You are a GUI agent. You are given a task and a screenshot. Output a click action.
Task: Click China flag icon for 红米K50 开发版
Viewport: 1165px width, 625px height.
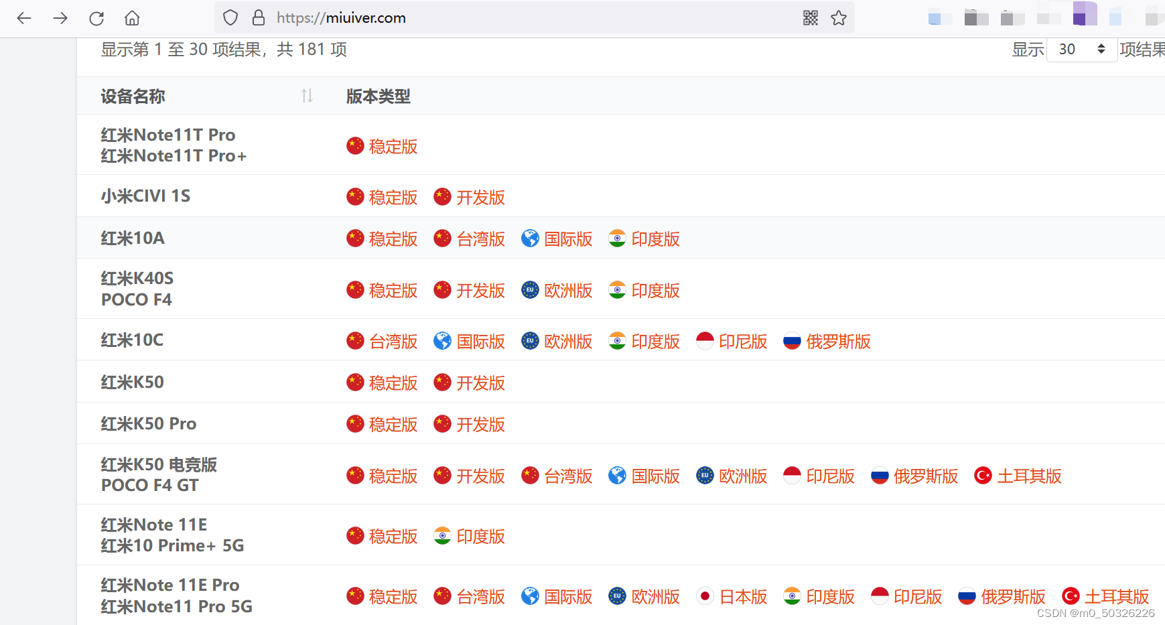click(443, 383)
